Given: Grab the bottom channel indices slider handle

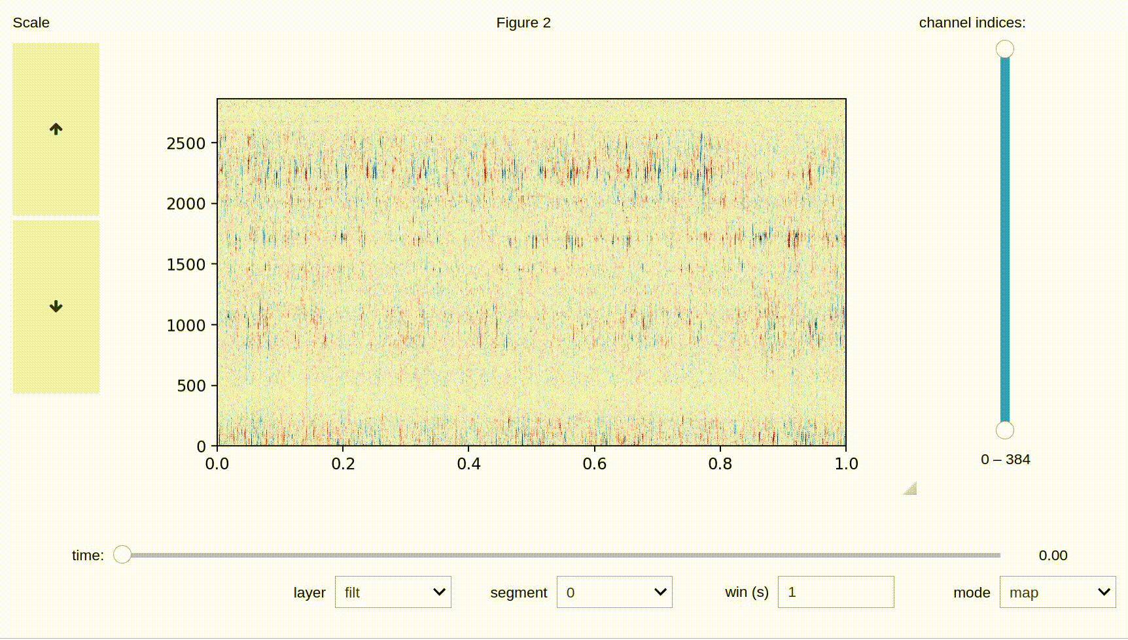Looking at the screenshot, I should (x=1004, y=429).
